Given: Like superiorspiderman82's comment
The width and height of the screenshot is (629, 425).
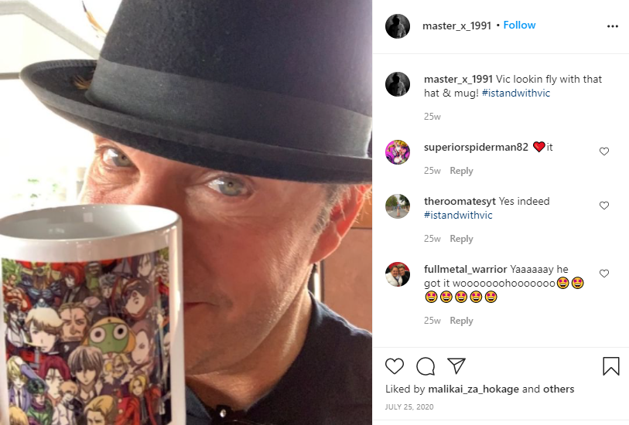Looking at the screenshot, I should [x=604, y=151].
